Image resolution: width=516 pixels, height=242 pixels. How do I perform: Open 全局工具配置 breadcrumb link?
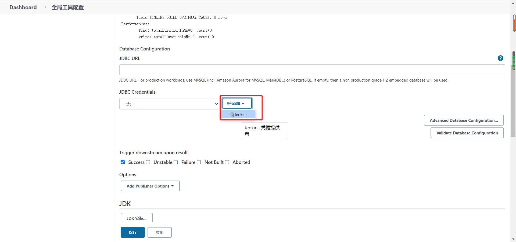[x=68, y=7]
